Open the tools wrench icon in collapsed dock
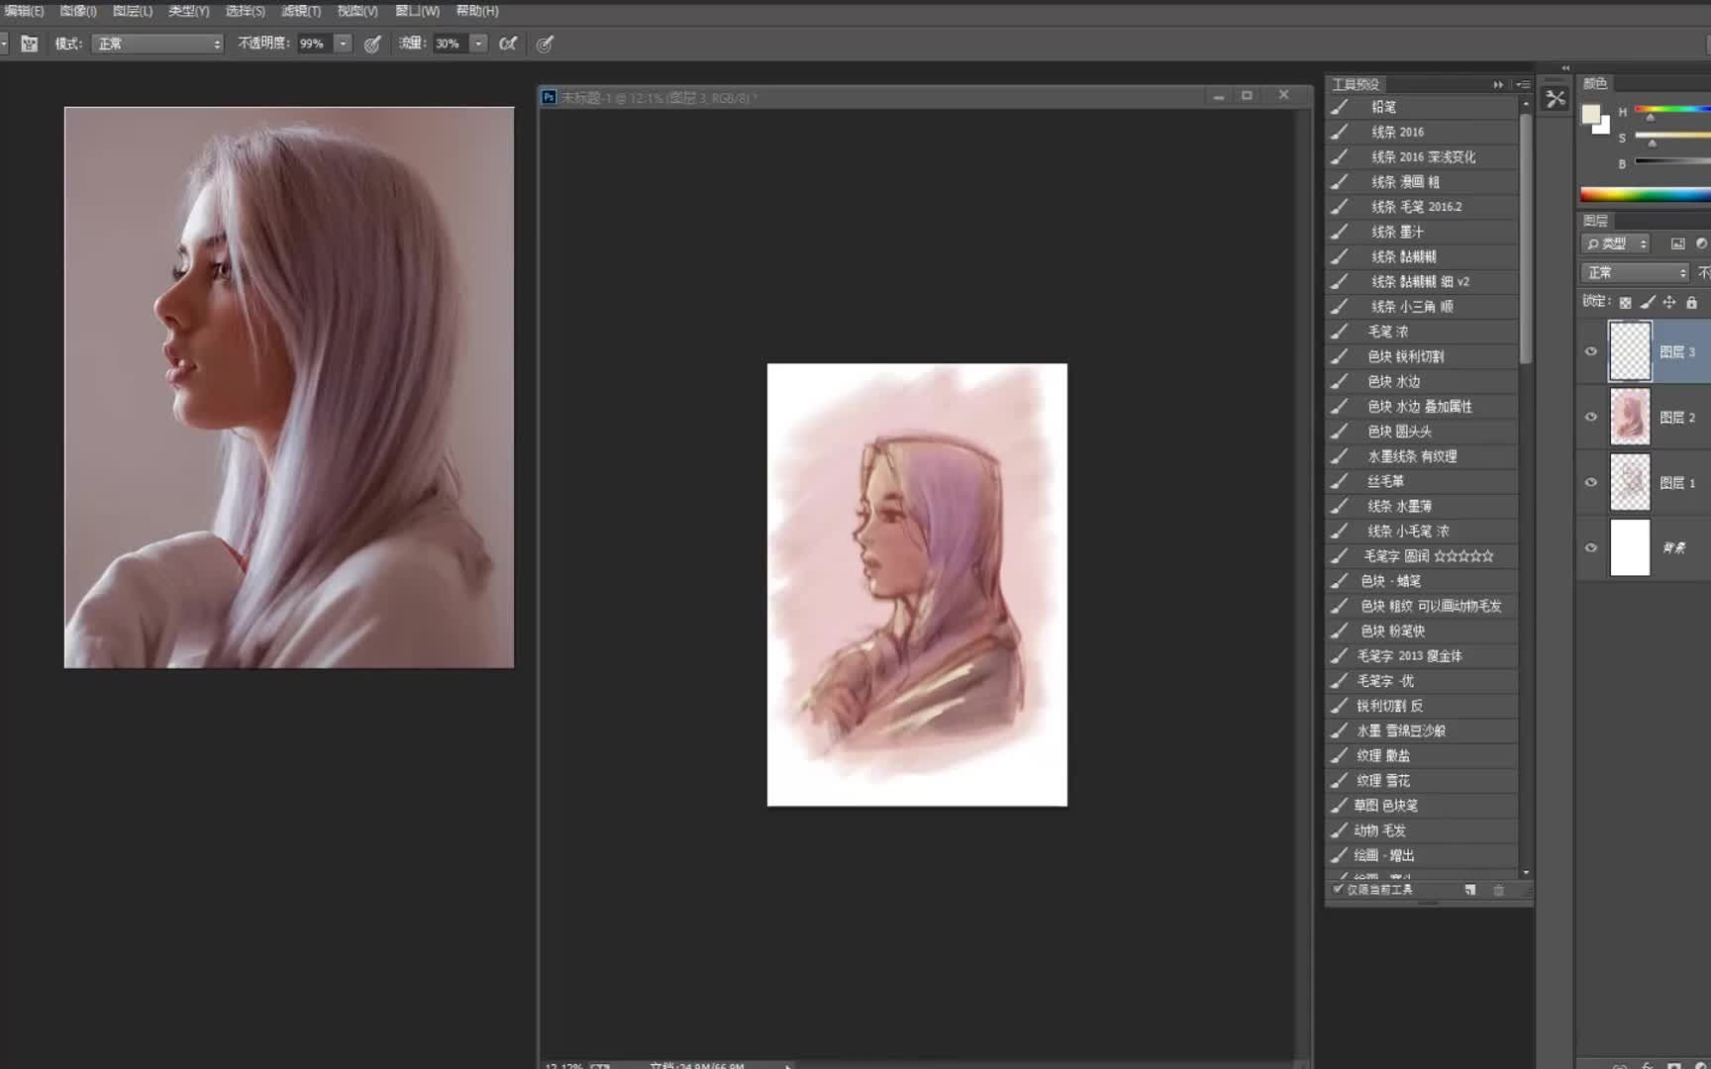 coord(1556,99)
